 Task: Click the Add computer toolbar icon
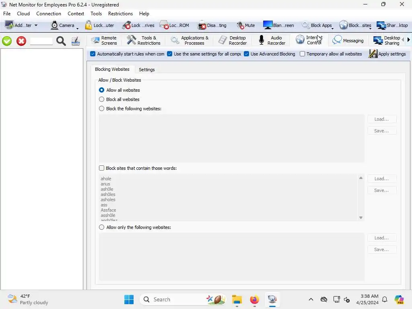[x=10, y=25]
